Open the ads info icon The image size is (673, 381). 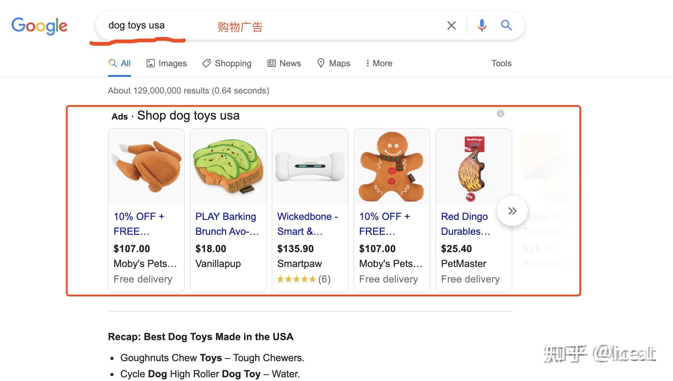500,113
